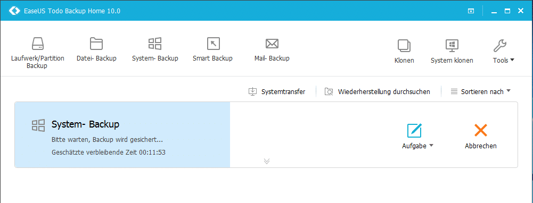Image resolution: width=533 pixels, height=203 pixels.
Task: Expand the Sortieren nach dropdown
Action: [481, 91]
